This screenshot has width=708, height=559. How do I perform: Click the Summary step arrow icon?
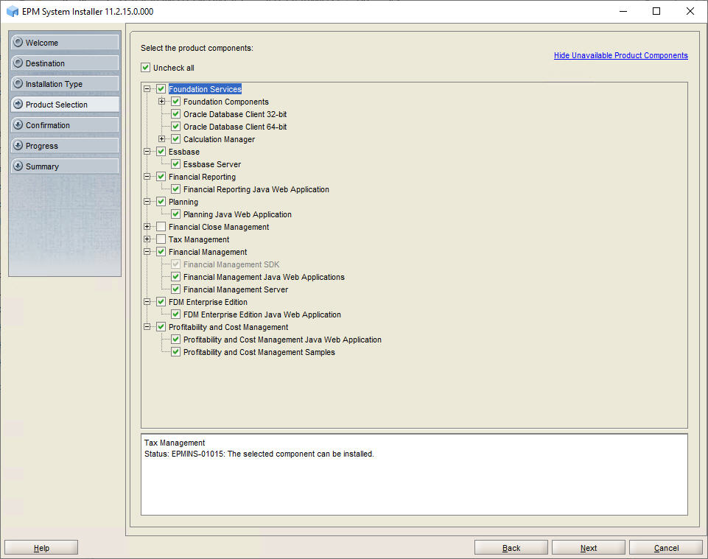18,166
